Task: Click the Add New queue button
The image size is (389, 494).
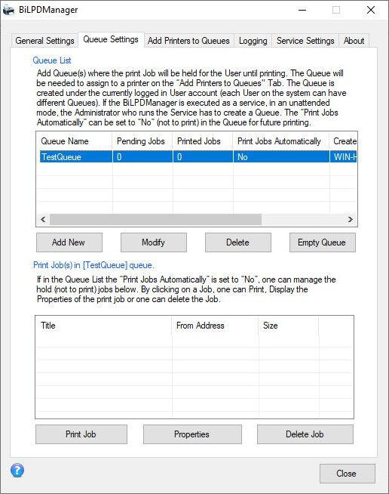Action: coord(69,242)
